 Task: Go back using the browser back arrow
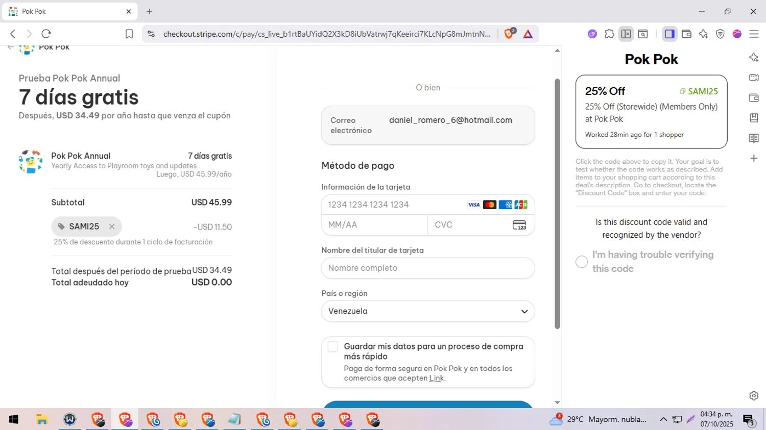click(x=13, y=34)
